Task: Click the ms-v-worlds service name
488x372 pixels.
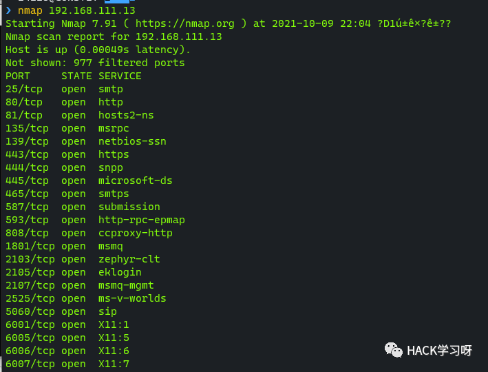Action: coord(132,298)
